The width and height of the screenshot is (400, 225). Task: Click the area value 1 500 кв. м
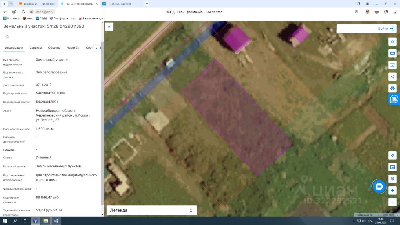[x=45, y=129]
